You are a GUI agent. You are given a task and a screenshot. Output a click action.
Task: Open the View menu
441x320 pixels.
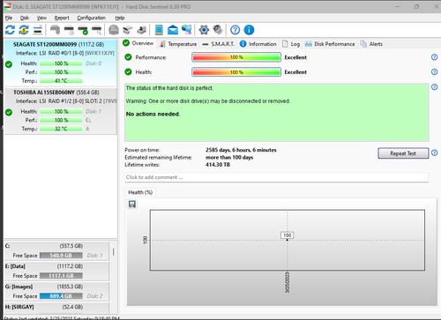[41, 18]
